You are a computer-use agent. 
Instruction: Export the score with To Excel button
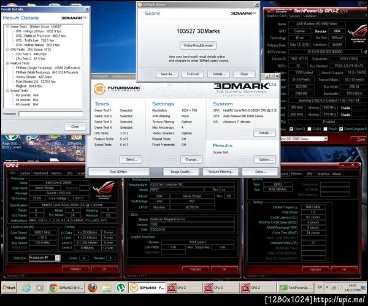[x=193, y=74]
